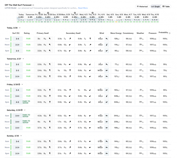Click the Read More link
This screenshot has width=177, height=158.
[83, 8]
